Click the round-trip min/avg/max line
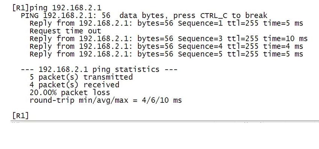The width and height of the screenshot is (319, 149). coord(106,100)
